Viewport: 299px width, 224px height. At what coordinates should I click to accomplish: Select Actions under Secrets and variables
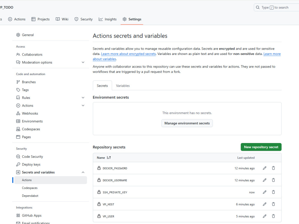pos(51,180)
